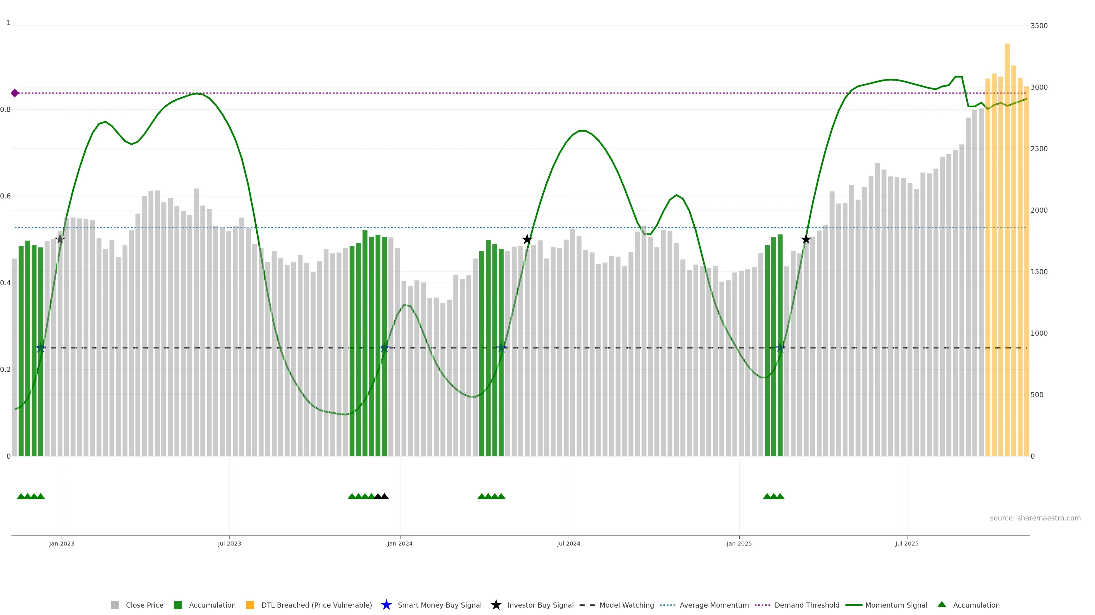
Task: Toggle Momentum Signal legend entry
Action: [896, 605]
